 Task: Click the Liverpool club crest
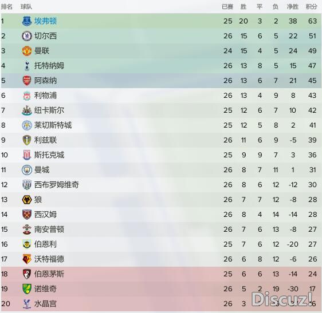pyautogui.click(x=27, y=96)
